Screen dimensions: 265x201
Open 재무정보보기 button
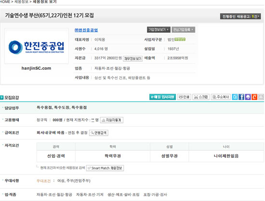[132, 59]
